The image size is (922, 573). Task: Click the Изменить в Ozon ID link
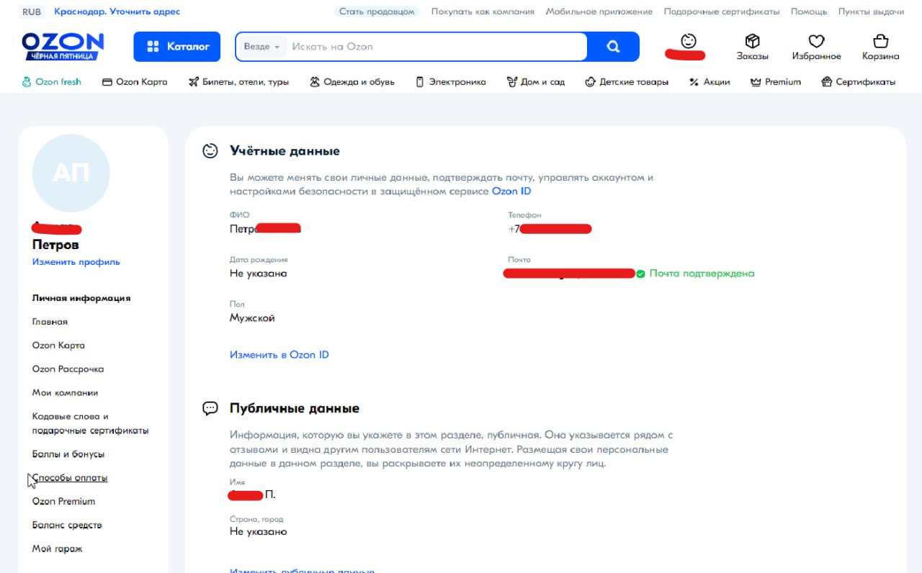pyautogui.click(x=279, y=355)
